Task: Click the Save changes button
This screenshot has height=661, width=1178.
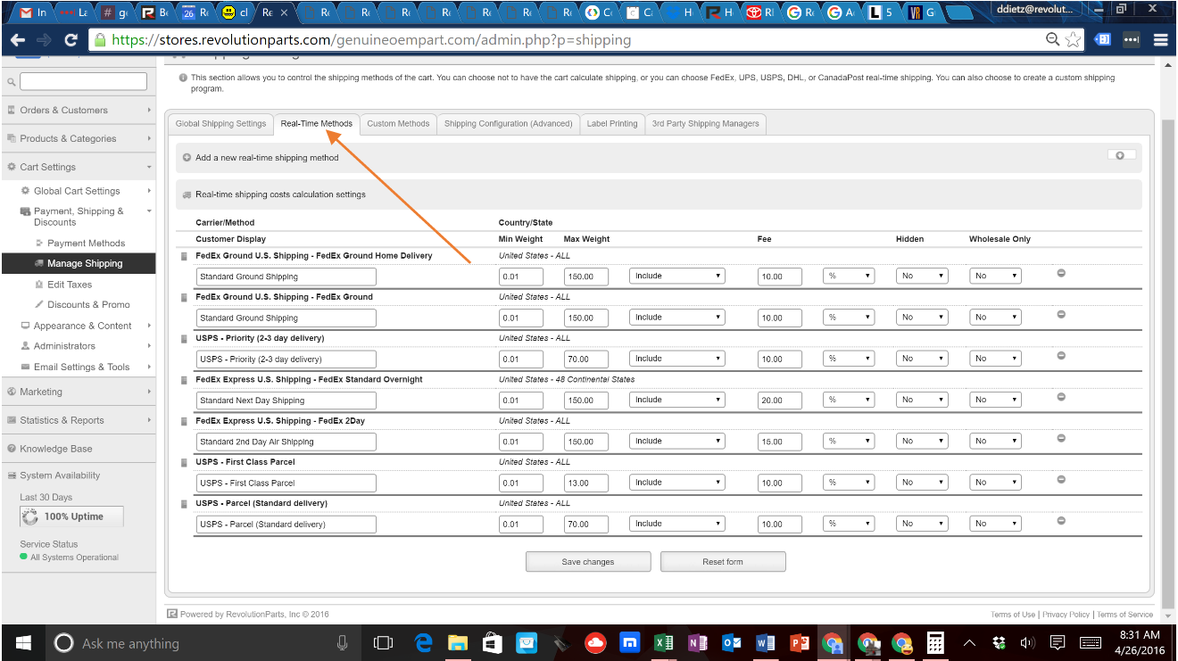Action: coord(588,562)
